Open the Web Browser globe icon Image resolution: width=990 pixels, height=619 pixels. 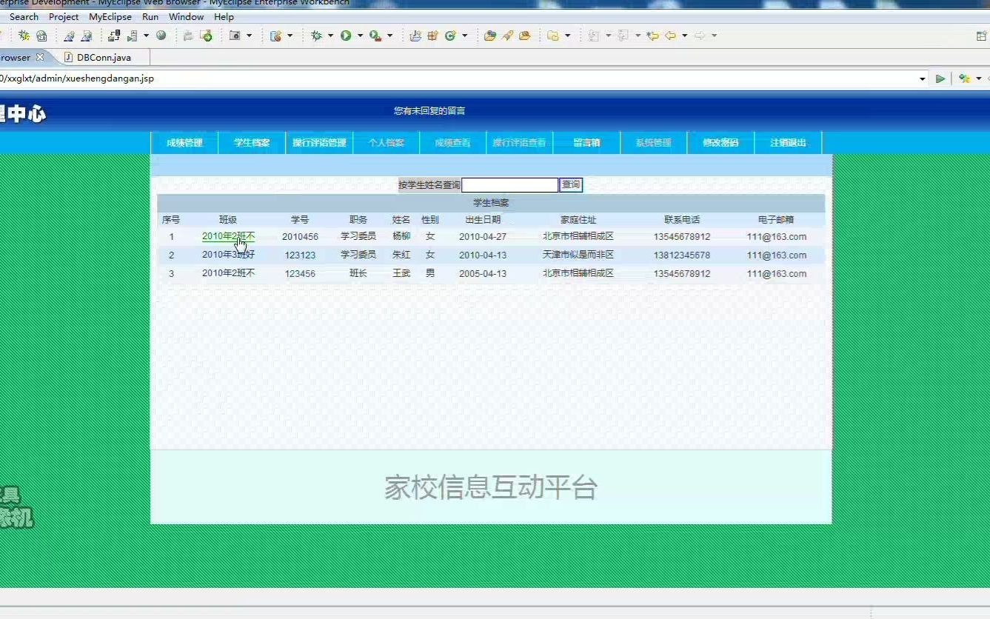point(162,35)
